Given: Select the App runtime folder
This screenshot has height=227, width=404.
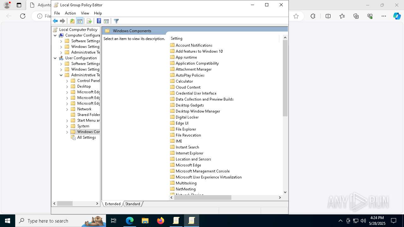Looking at the screenshot, I should click(186, 57).
